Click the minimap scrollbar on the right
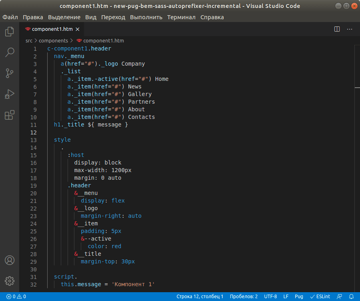This screenshot has width=360, height=301. pyautogui.click(x=357, y=169)
